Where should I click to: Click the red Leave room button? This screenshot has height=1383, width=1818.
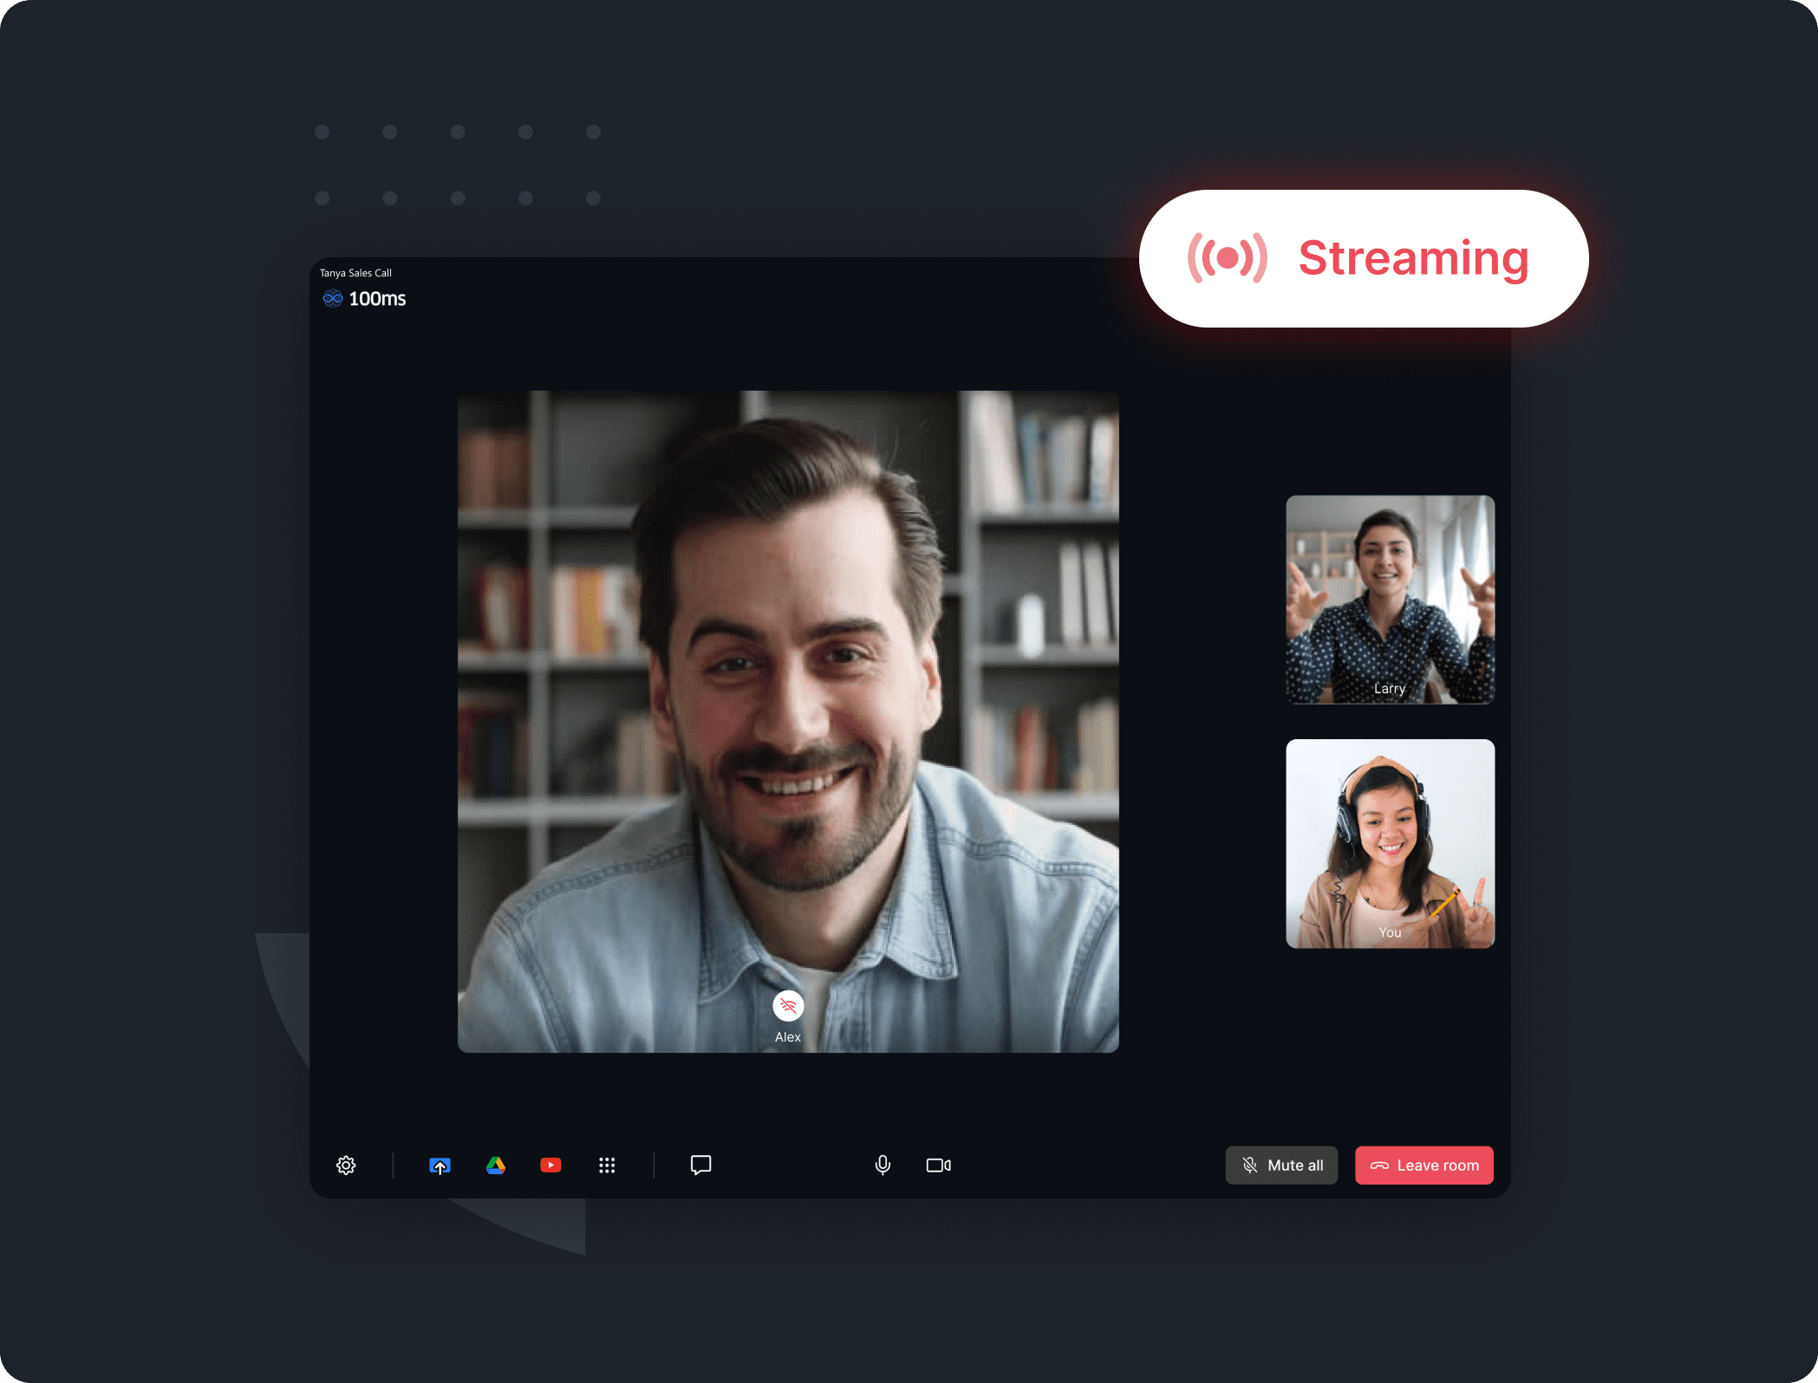tap(1424, 1165)
